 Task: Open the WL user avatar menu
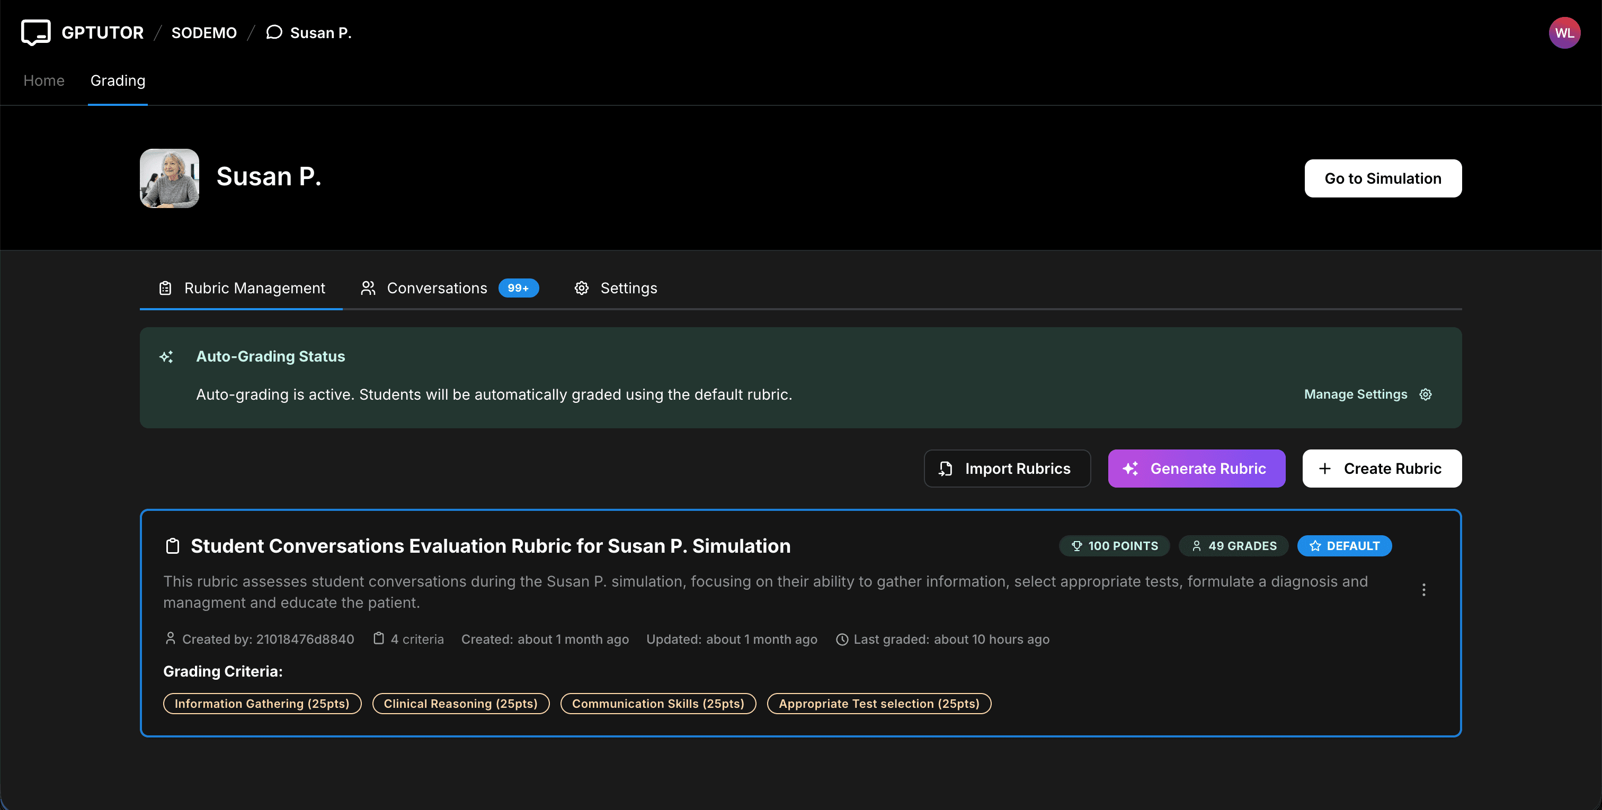click(x=1564, y=32)
